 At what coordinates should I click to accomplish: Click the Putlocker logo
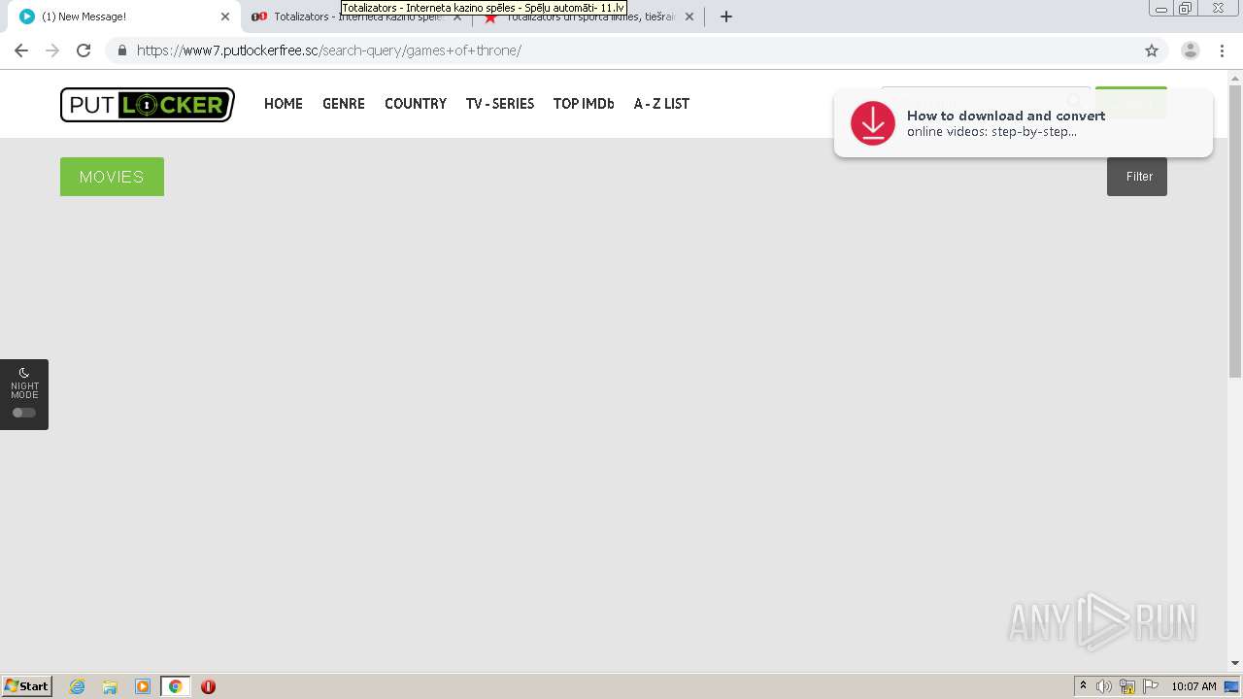point(148,105)
